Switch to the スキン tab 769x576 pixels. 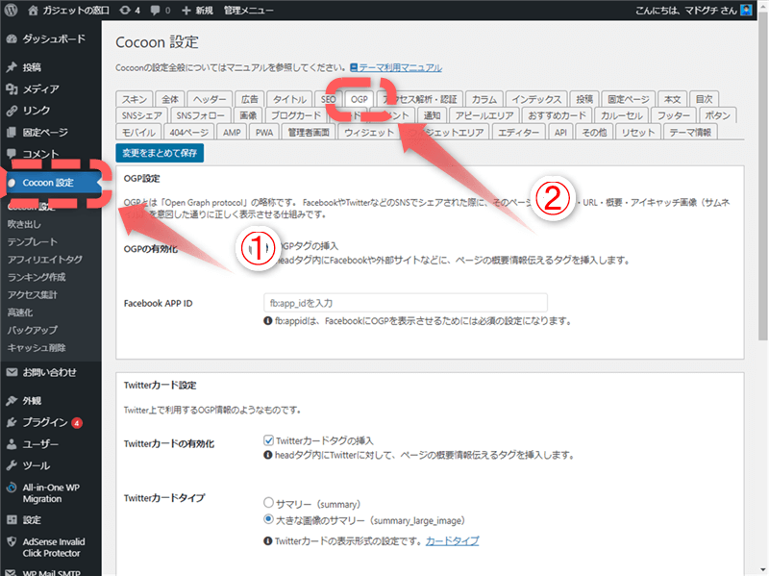(135, 99)
